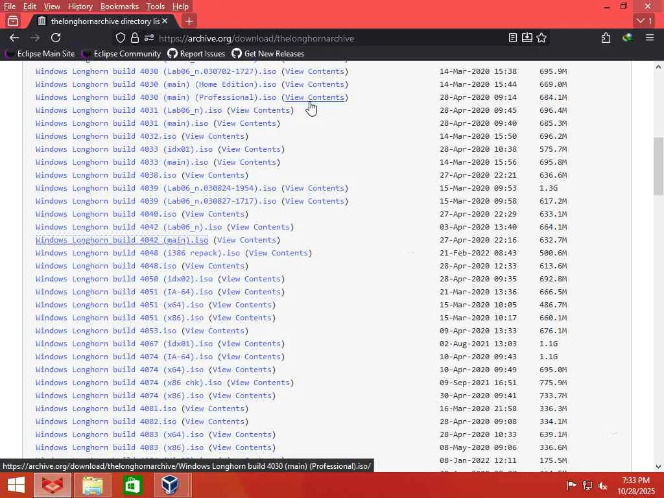The width and height of the screenshot is (664, 498).
Task: Open the extensions puzzle icon
Action: (606, 38)
